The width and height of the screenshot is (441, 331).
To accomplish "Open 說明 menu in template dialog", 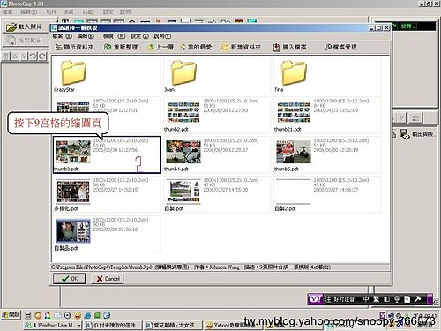I will (x=162, y=36).
